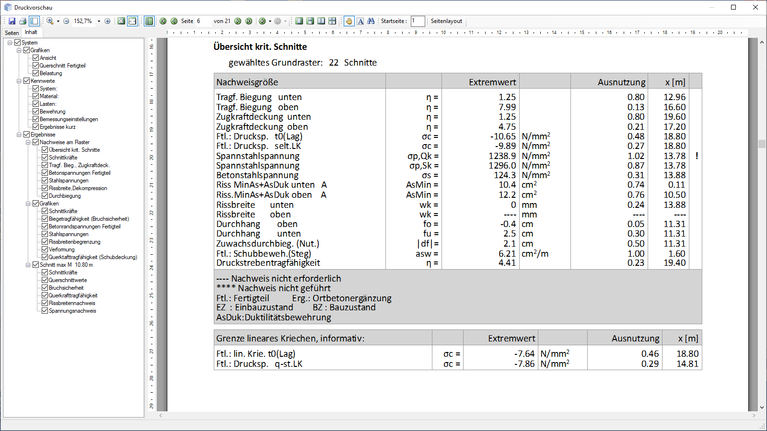The height and width of the screenshot is (431, 767).
Task: Select multiple pages grid view icon
Action: [x=332, y=21]
